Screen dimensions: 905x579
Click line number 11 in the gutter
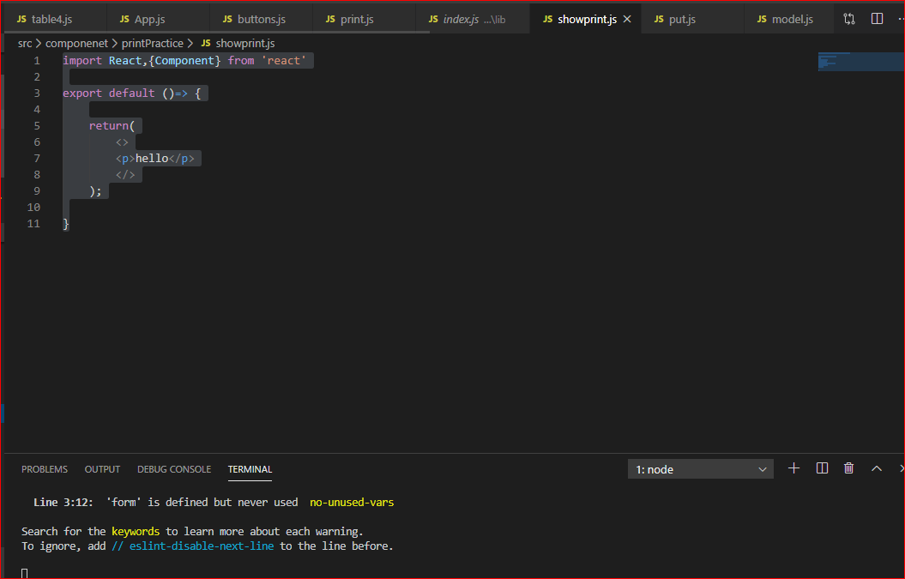click(33, 223)
